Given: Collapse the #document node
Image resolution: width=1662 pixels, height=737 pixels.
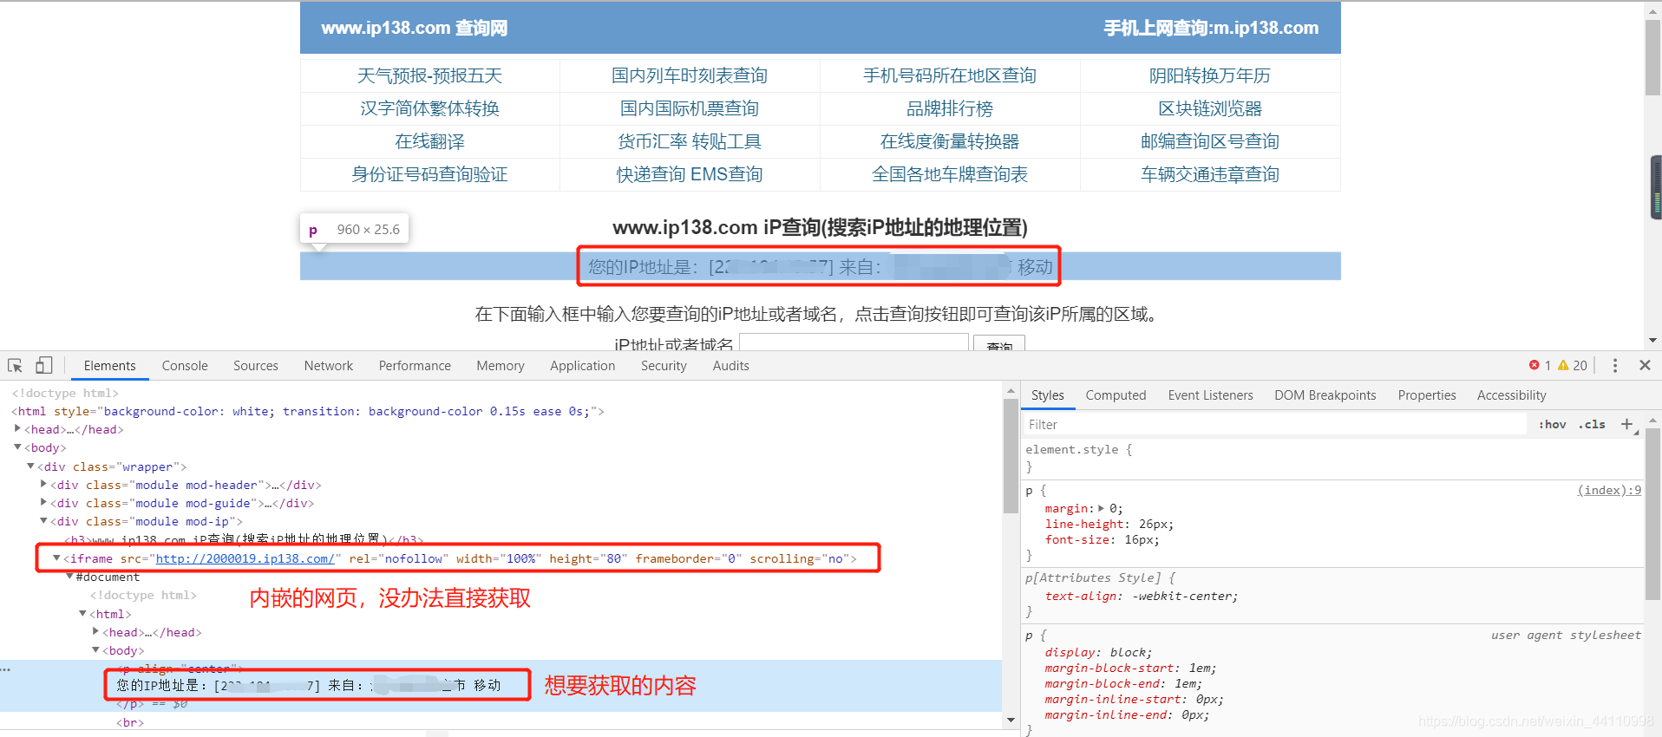Looking at the screenshot, I should (x=69, y=576).
